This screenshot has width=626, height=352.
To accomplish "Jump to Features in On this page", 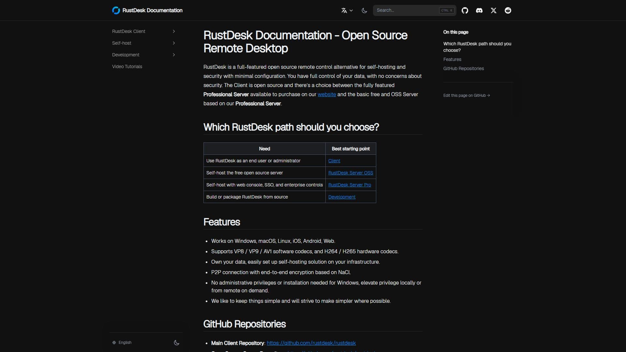I will (452, 59).
